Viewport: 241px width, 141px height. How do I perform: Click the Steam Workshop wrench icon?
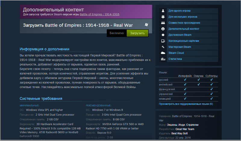point(163,47)
